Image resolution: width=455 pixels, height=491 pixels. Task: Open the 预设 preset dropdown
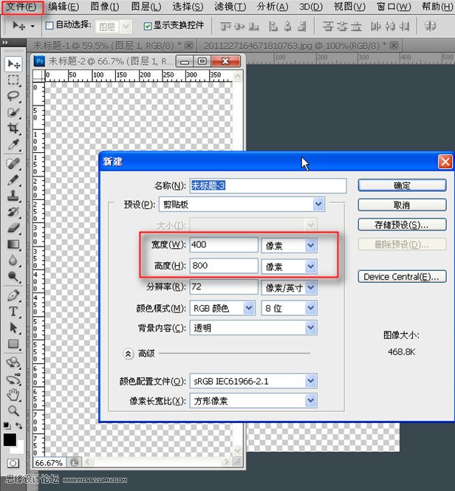point(318,205)
